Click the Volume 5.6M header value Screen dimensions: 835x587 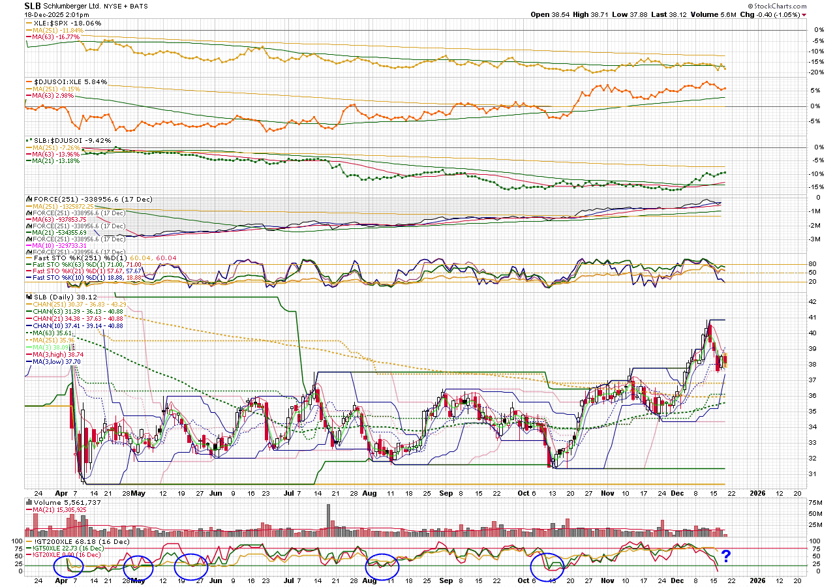714,14
